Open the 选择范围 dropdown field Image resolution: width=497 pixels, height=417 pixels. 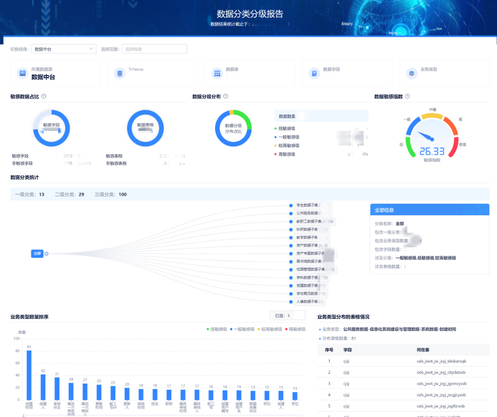click(155, 49)
